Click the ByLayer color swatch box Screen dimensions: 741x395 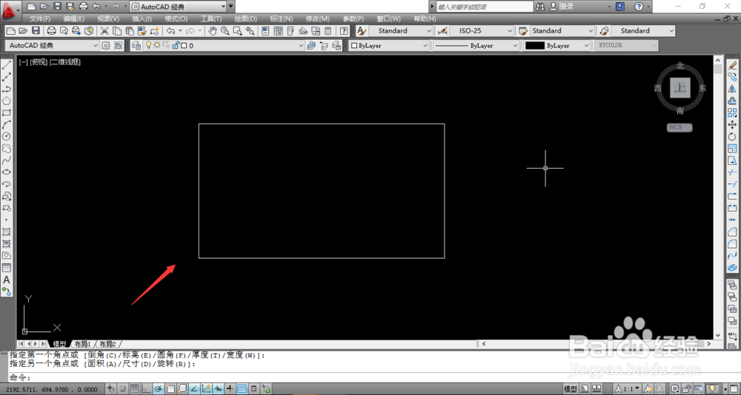(354, 46)
